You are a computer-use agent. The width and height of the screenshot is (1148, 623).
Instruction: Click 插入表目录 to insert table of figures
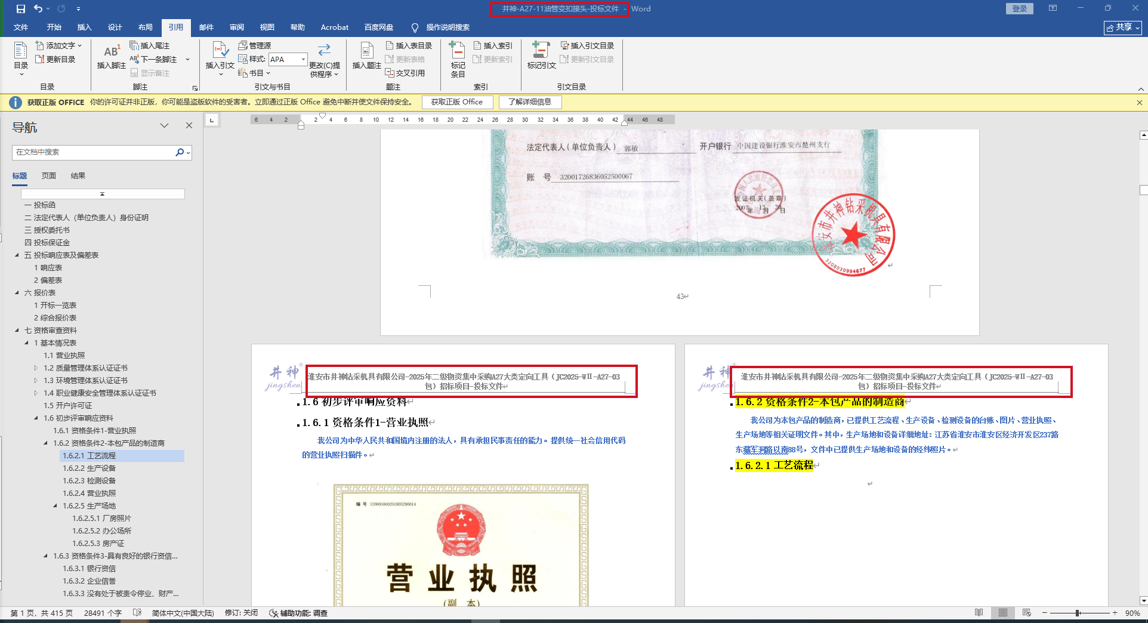[x=409, y=45]
